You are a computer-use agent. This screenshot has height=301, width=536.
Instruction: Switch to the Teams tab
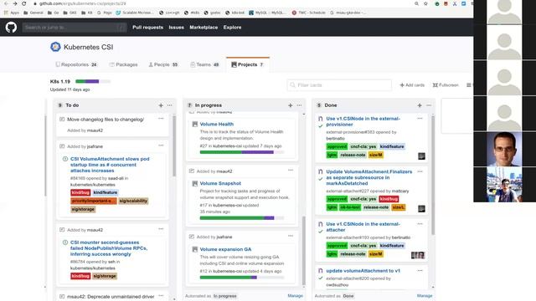pyautogui.click(x=204, y=64)
